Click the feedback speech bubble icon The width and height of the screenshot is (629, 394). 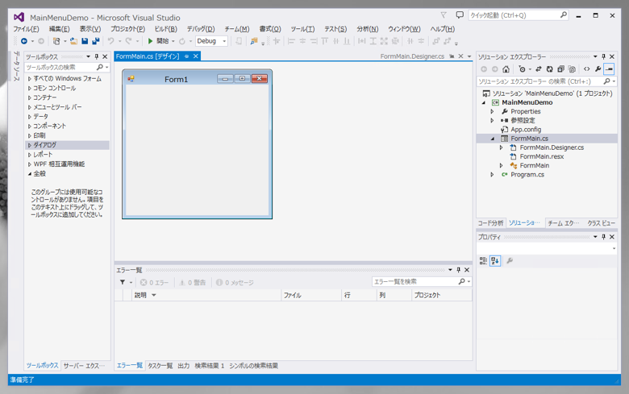[460, 15]
